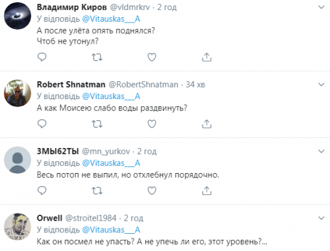Viewport: 330px width, 251px height.
Task: Expand the menu chevron on ЗМЫ62ТЫ tweet
Action: [x=321, y=151]
